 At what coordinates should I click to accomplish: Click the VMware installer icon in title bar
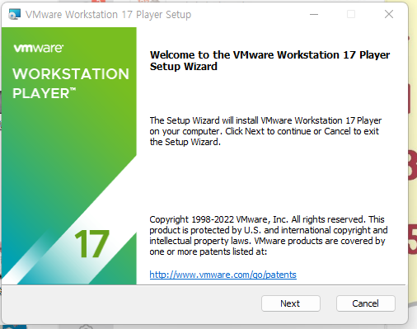[x=14, y=14]
